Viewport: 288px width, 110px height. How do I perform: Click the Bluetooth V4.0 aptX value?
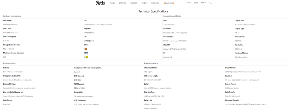pyautogui.click(x=175, y=33)
